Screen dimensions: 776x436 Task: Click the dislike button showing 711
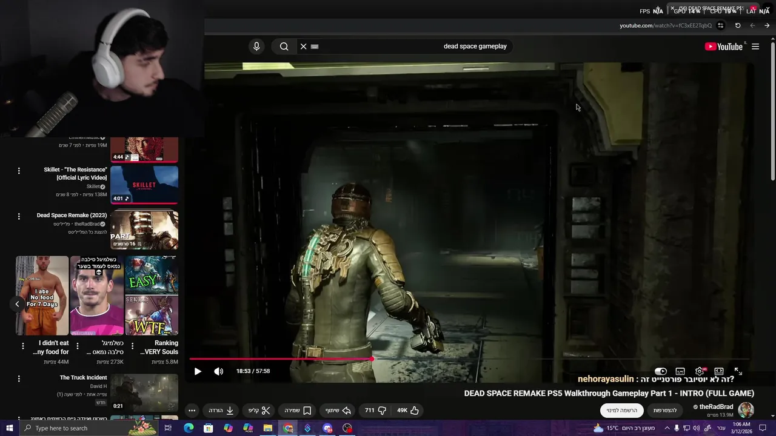pos(376,411)
